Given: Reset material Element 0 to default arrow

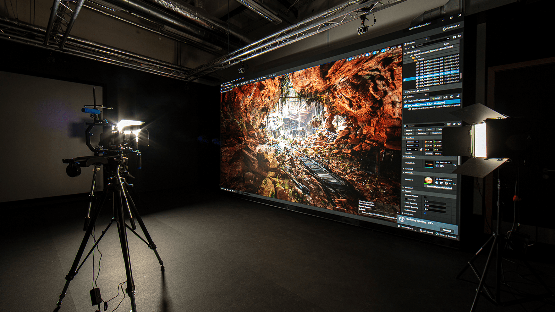Looking at the screenshot, I should pyautogui.click(x=454, y=184).
